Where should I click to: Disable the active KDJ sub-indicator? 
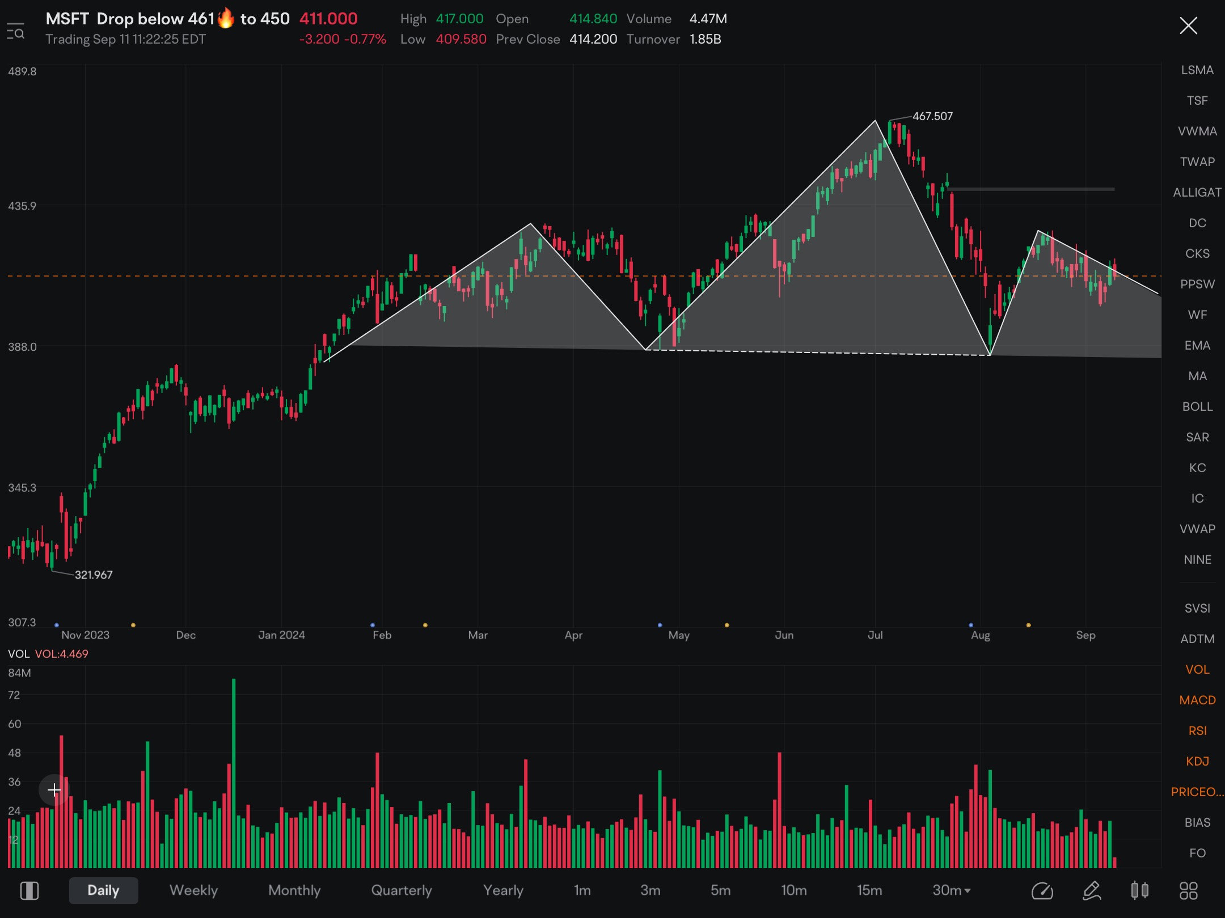(1197, 761)
